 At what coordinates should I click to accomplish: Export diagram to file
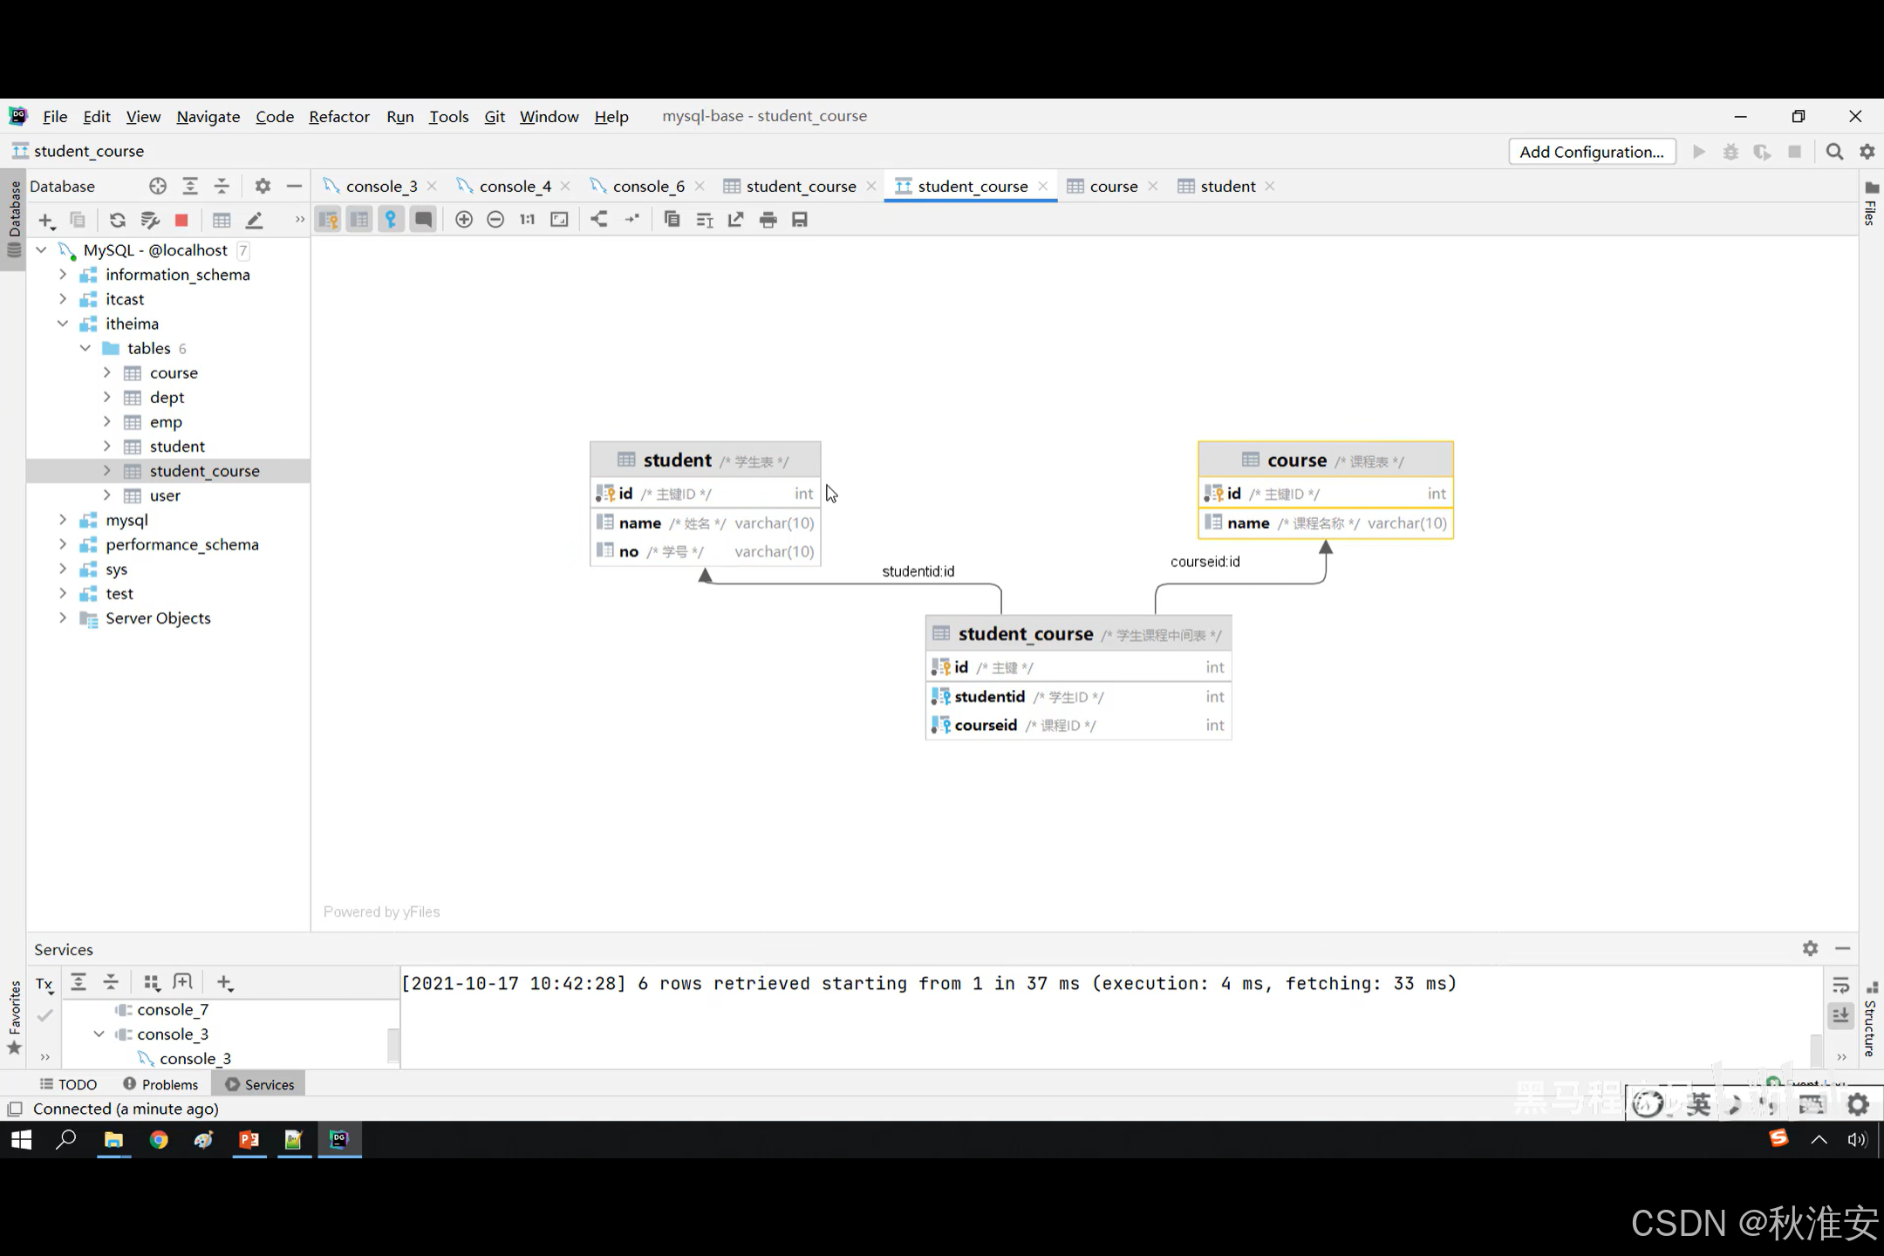pyautogui.click(x=735, y=220)
